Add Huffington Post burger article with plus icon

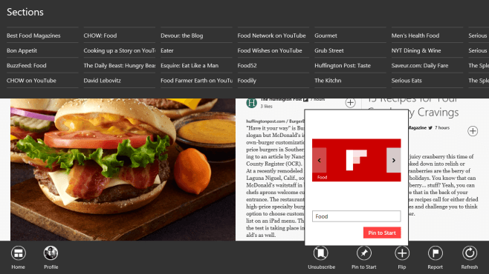click(x=350, y=102)
